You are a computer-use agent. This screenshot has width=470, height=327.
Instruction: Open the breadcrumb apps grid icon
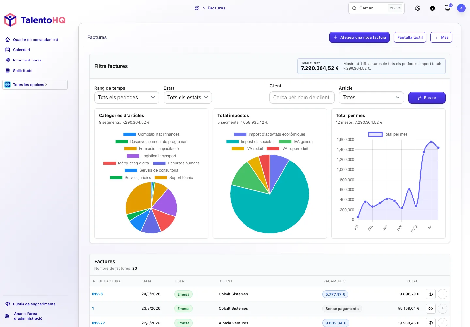coord(197,8)
